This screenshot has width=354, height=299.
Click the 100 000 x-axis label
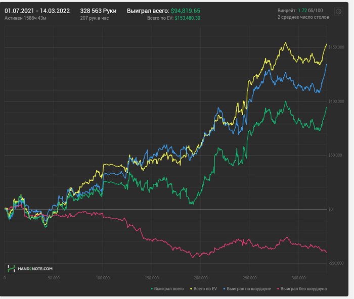click(x=103, y=278)
